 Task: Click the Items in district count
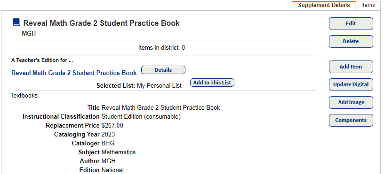[161, 47]
